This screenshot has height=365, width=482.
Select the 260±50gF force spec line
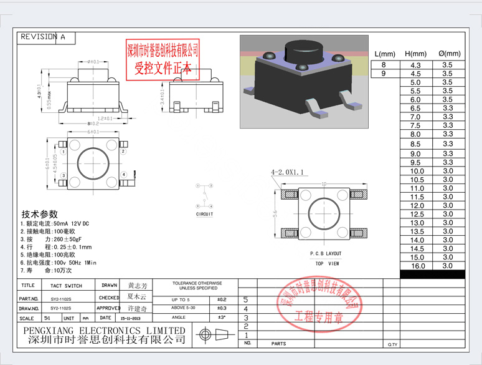[51, 239]
